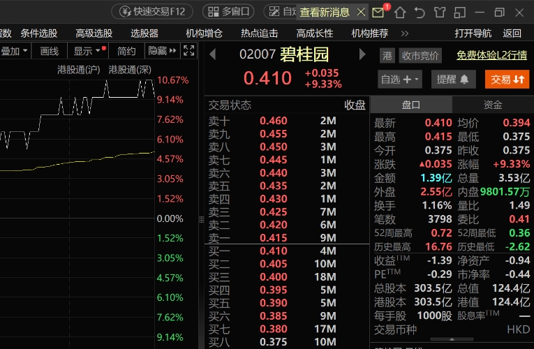This screenshot has width=534, height=349.
Task: Click the 收市竞价 closing auction tag
Action: (420, 56)
